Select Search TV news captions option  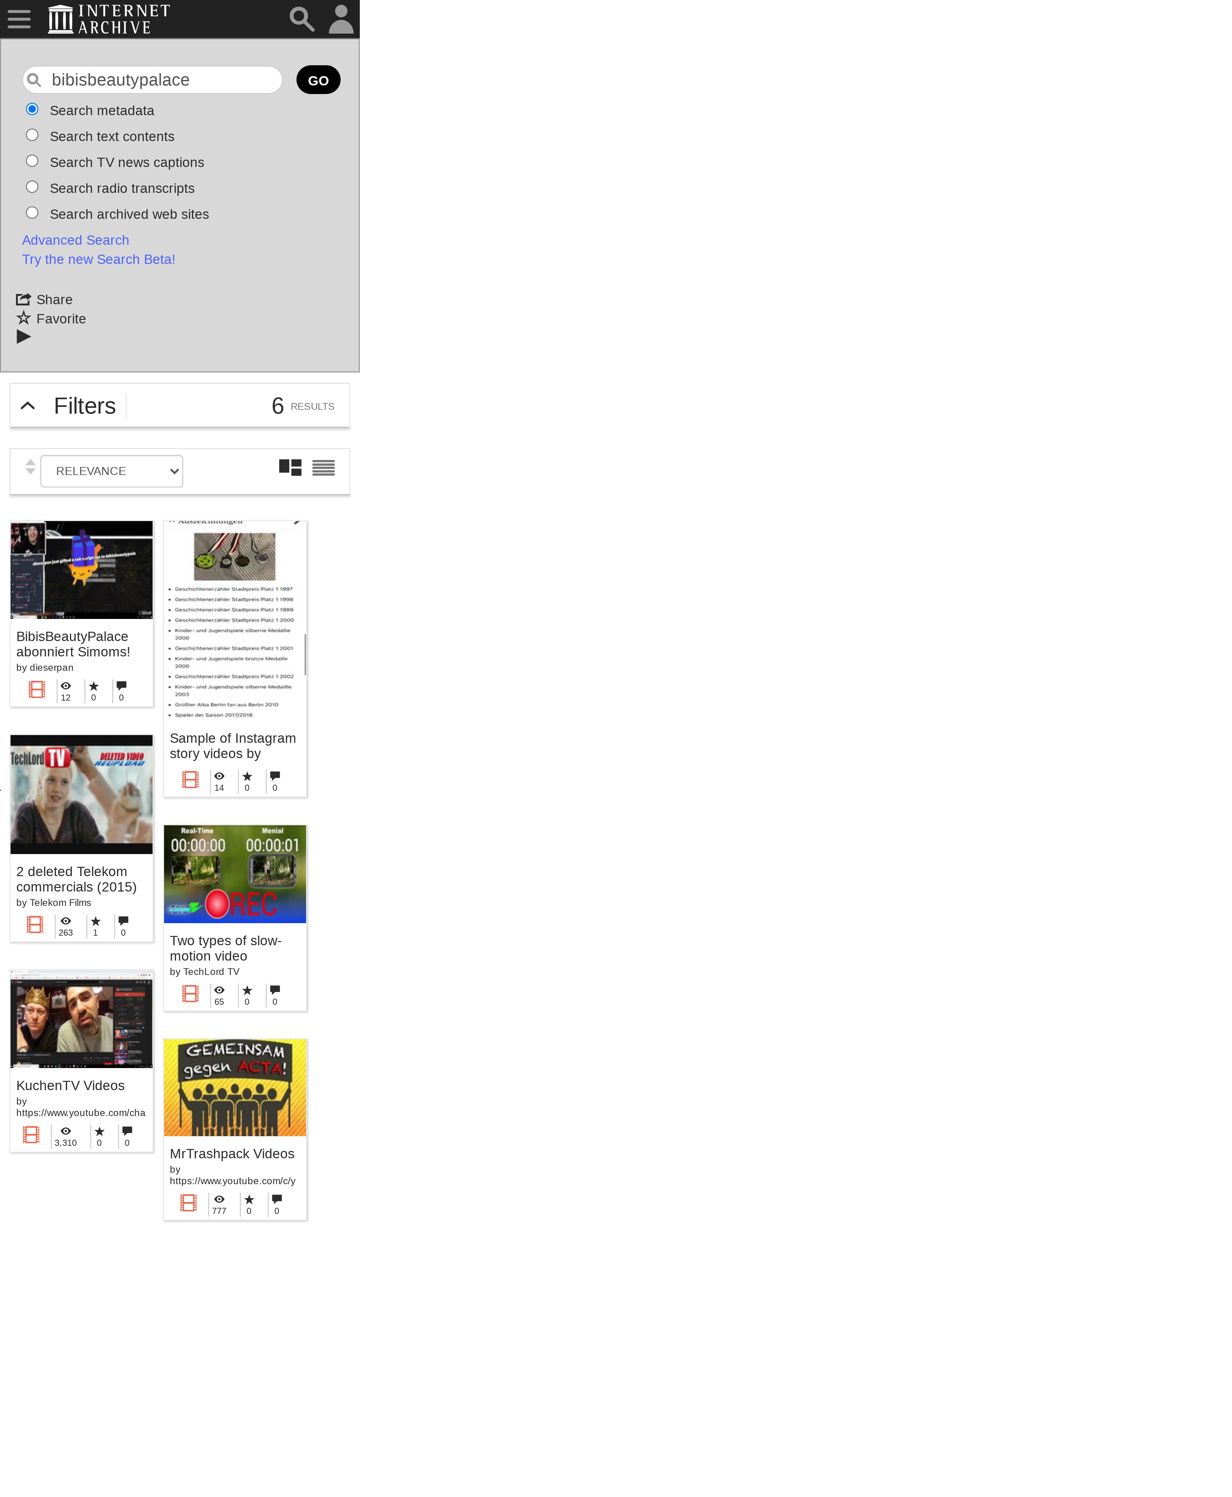pos(32,161)
